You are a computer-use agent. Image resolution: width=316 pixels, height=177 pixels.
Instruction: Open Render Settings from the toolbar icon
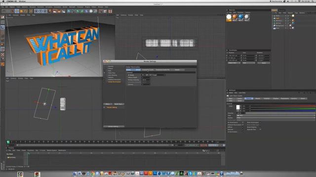tap(64, 11)
